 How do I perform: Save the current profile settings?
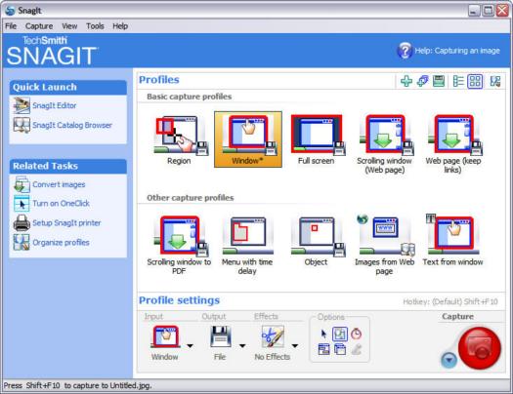[x=439, y=81]
